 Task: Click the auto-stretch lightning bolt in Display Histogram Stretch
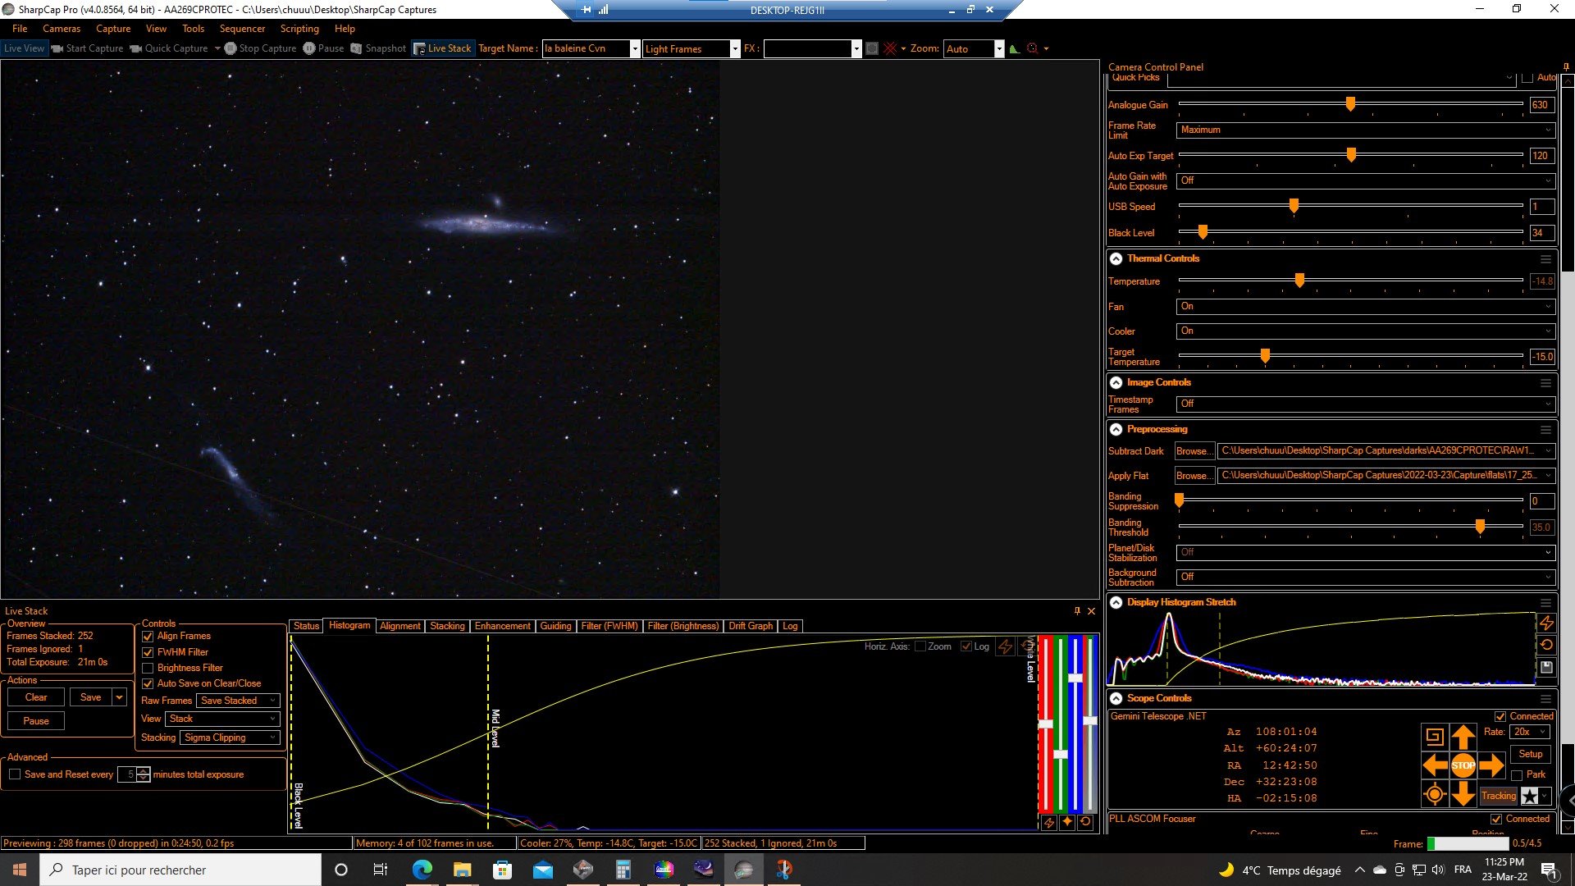pos(1546,623)
